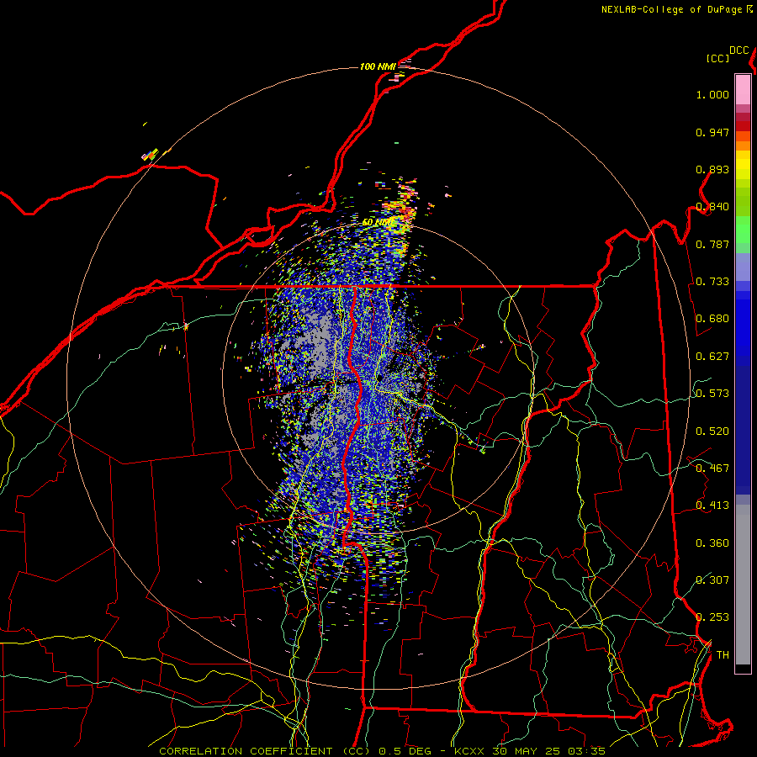Click the [CC] label above color bar
This screenshot has height=757, width=757.
(717, 58)
